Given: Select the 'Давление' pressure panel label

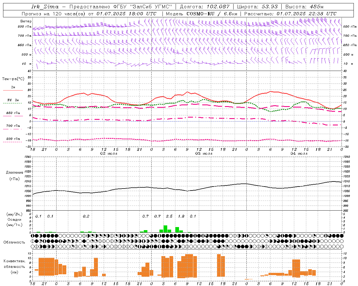Looking at the screenshot, I should pyautogui.click(x=15, y=173).
